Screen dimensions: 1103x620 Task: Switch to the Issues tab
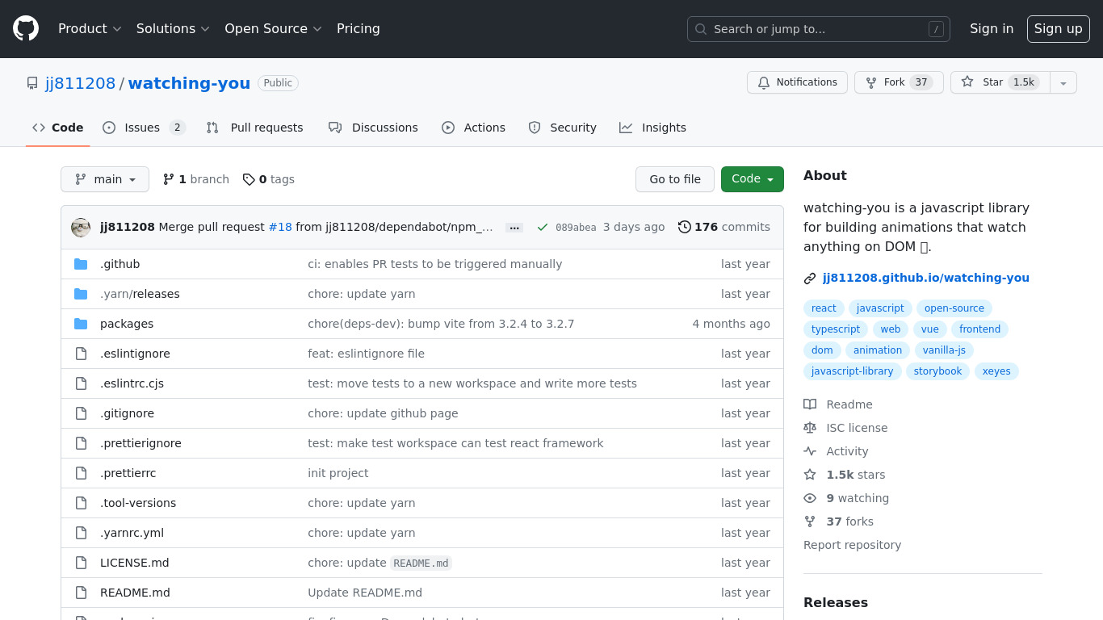[145, 128]
